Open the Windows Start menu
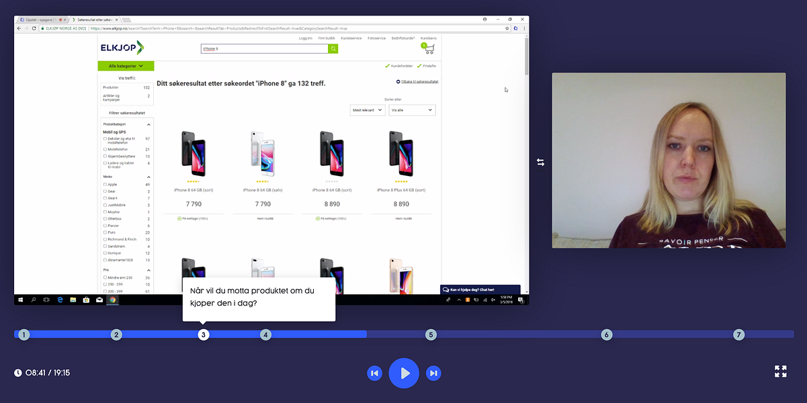Image resolution: width=807 pixels, height=403 pixels. [20, 300]
